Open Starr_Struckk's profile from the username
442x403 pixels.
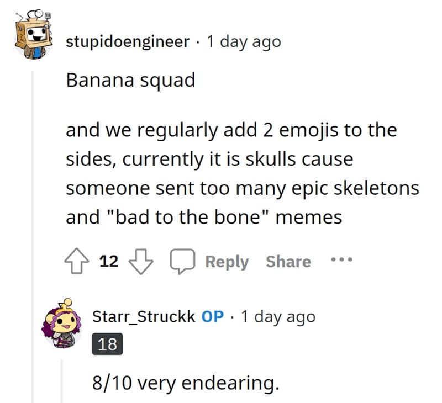pyautogui.click(x=143, y=317)
